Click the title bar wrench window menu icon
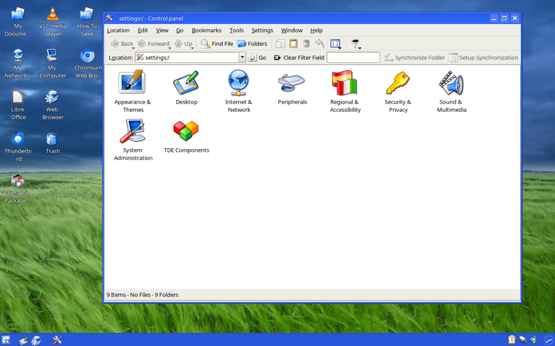Viewport: 555px width, 346px height. click(x=109, y=18)
